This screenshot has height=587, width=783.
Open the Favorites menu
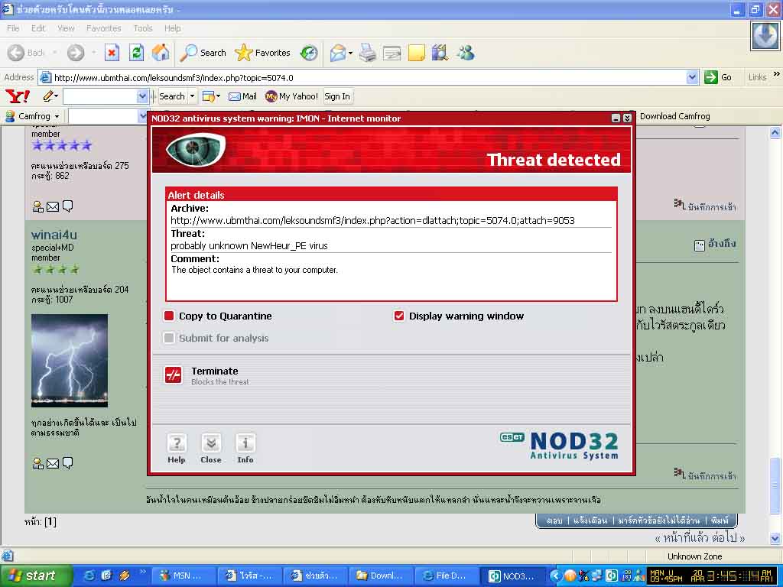click(104, 28)
